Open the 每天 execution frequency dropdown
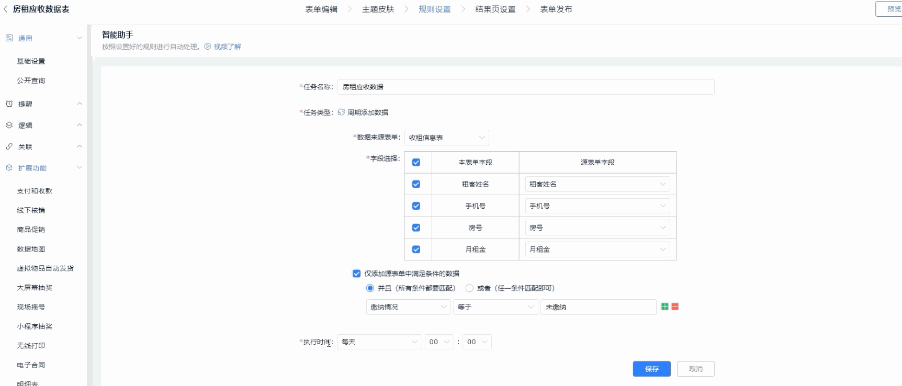The image size is (902, 386). coord(379,342)
